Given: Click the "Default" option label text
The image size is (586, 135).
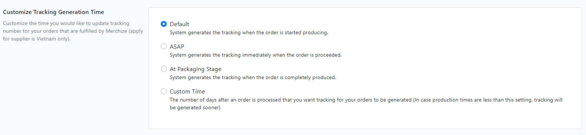Looking at the screenshot, I should 179,24.
